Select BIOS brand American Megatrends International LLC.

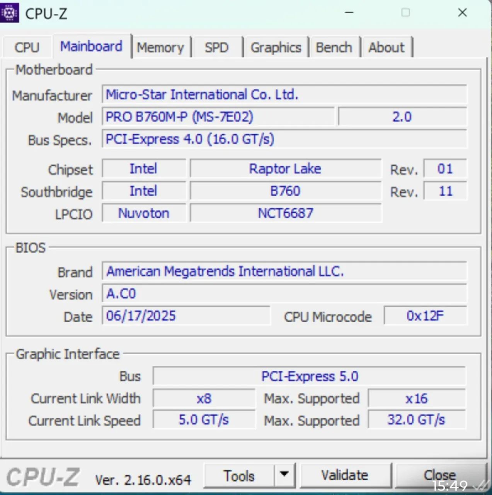pyautogui.click(x=284, y=271)
